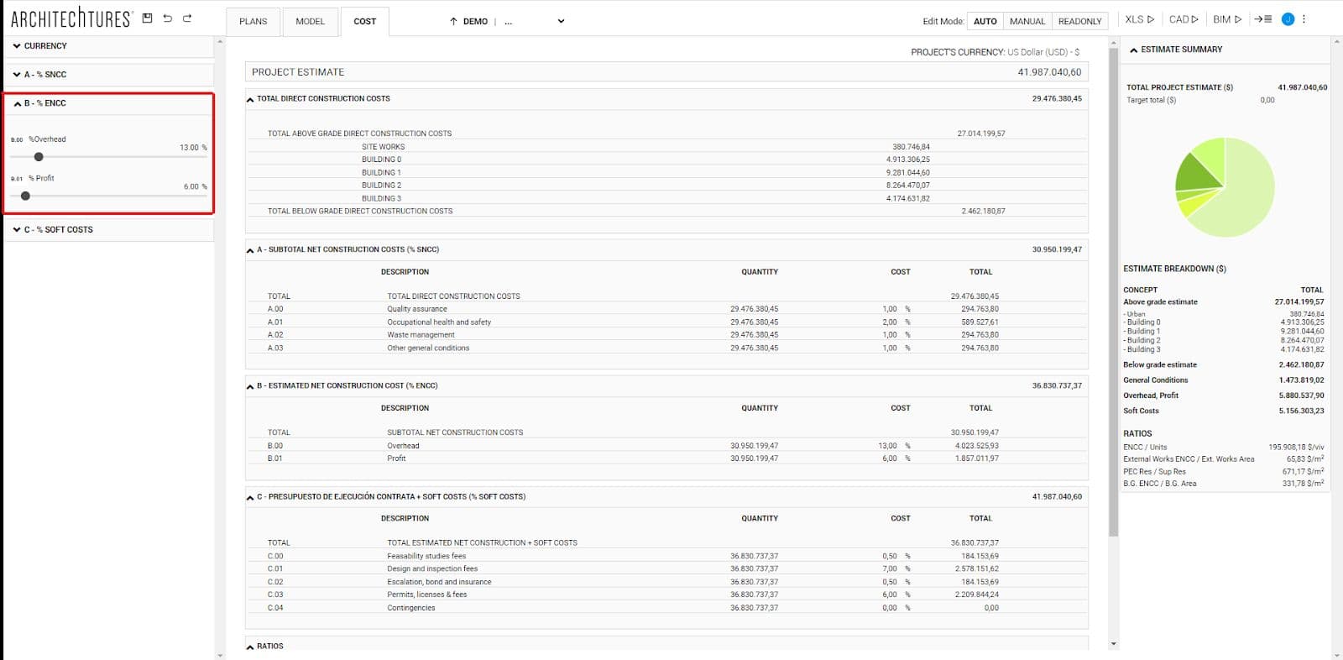Click the redo arrow icon

coord(187,18)
